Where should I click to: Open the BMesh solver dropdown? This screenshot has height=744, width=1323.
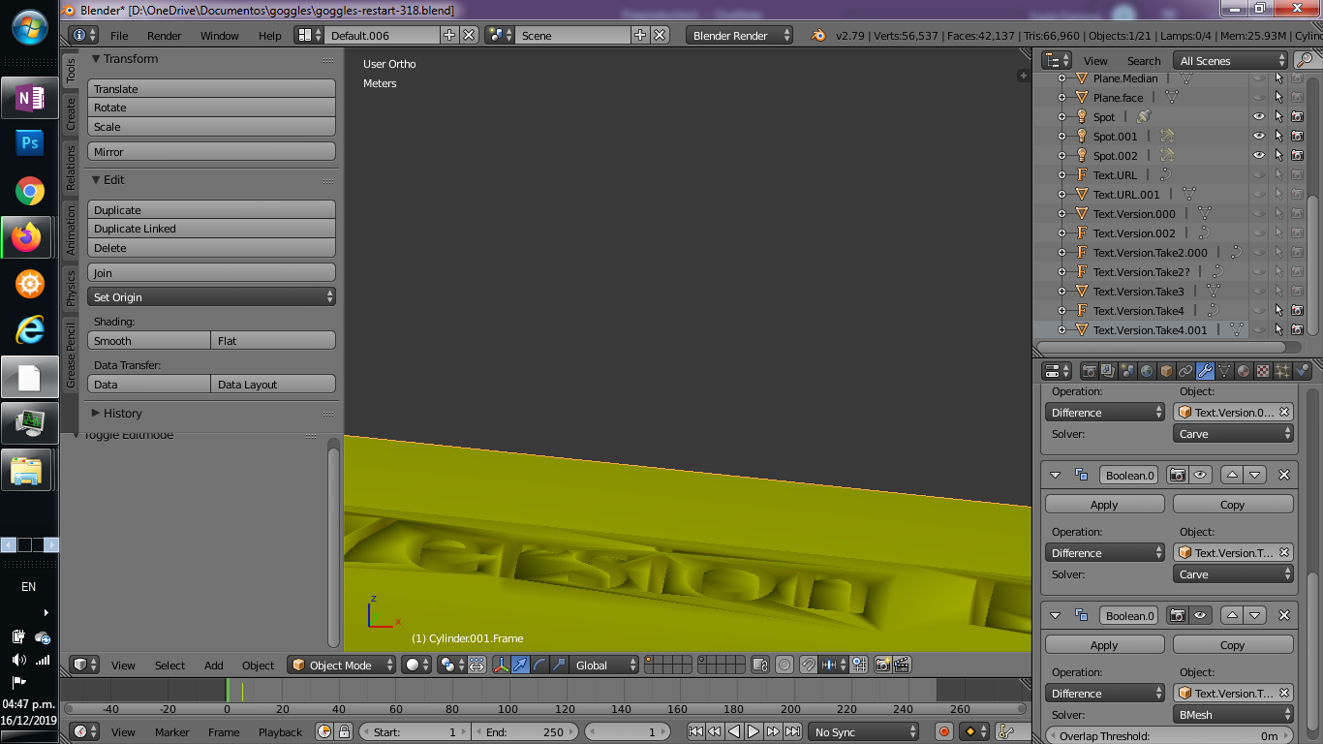point(1233,715)
